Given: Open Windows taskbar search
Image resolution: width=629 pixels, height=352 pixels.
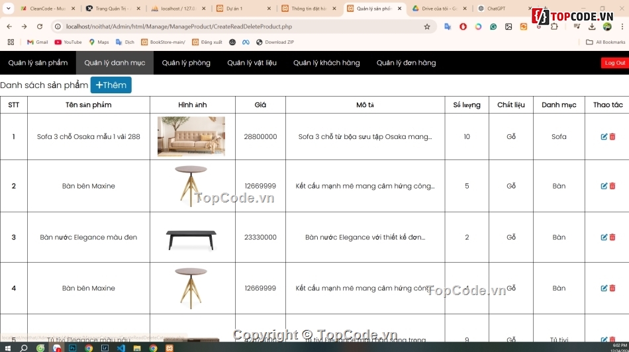Looking at the screenshot, I should click(x=24, y=347).
